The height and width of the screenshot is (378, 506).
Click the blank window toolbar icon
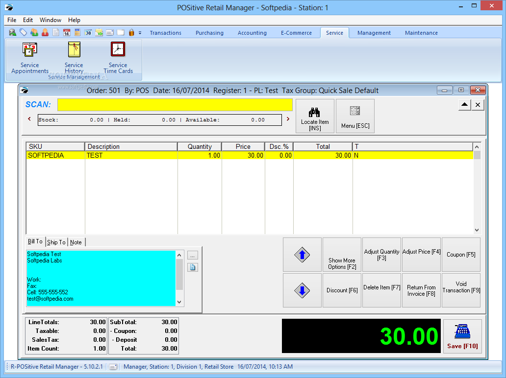coord(121,32)
